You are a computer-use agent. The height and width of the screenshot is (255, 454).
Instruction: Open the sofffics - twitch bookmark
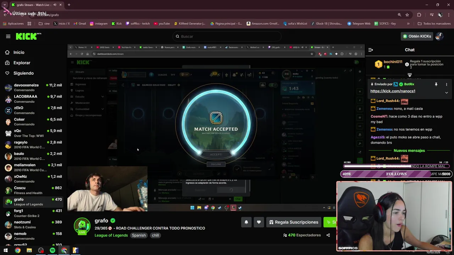click(137, 24)
